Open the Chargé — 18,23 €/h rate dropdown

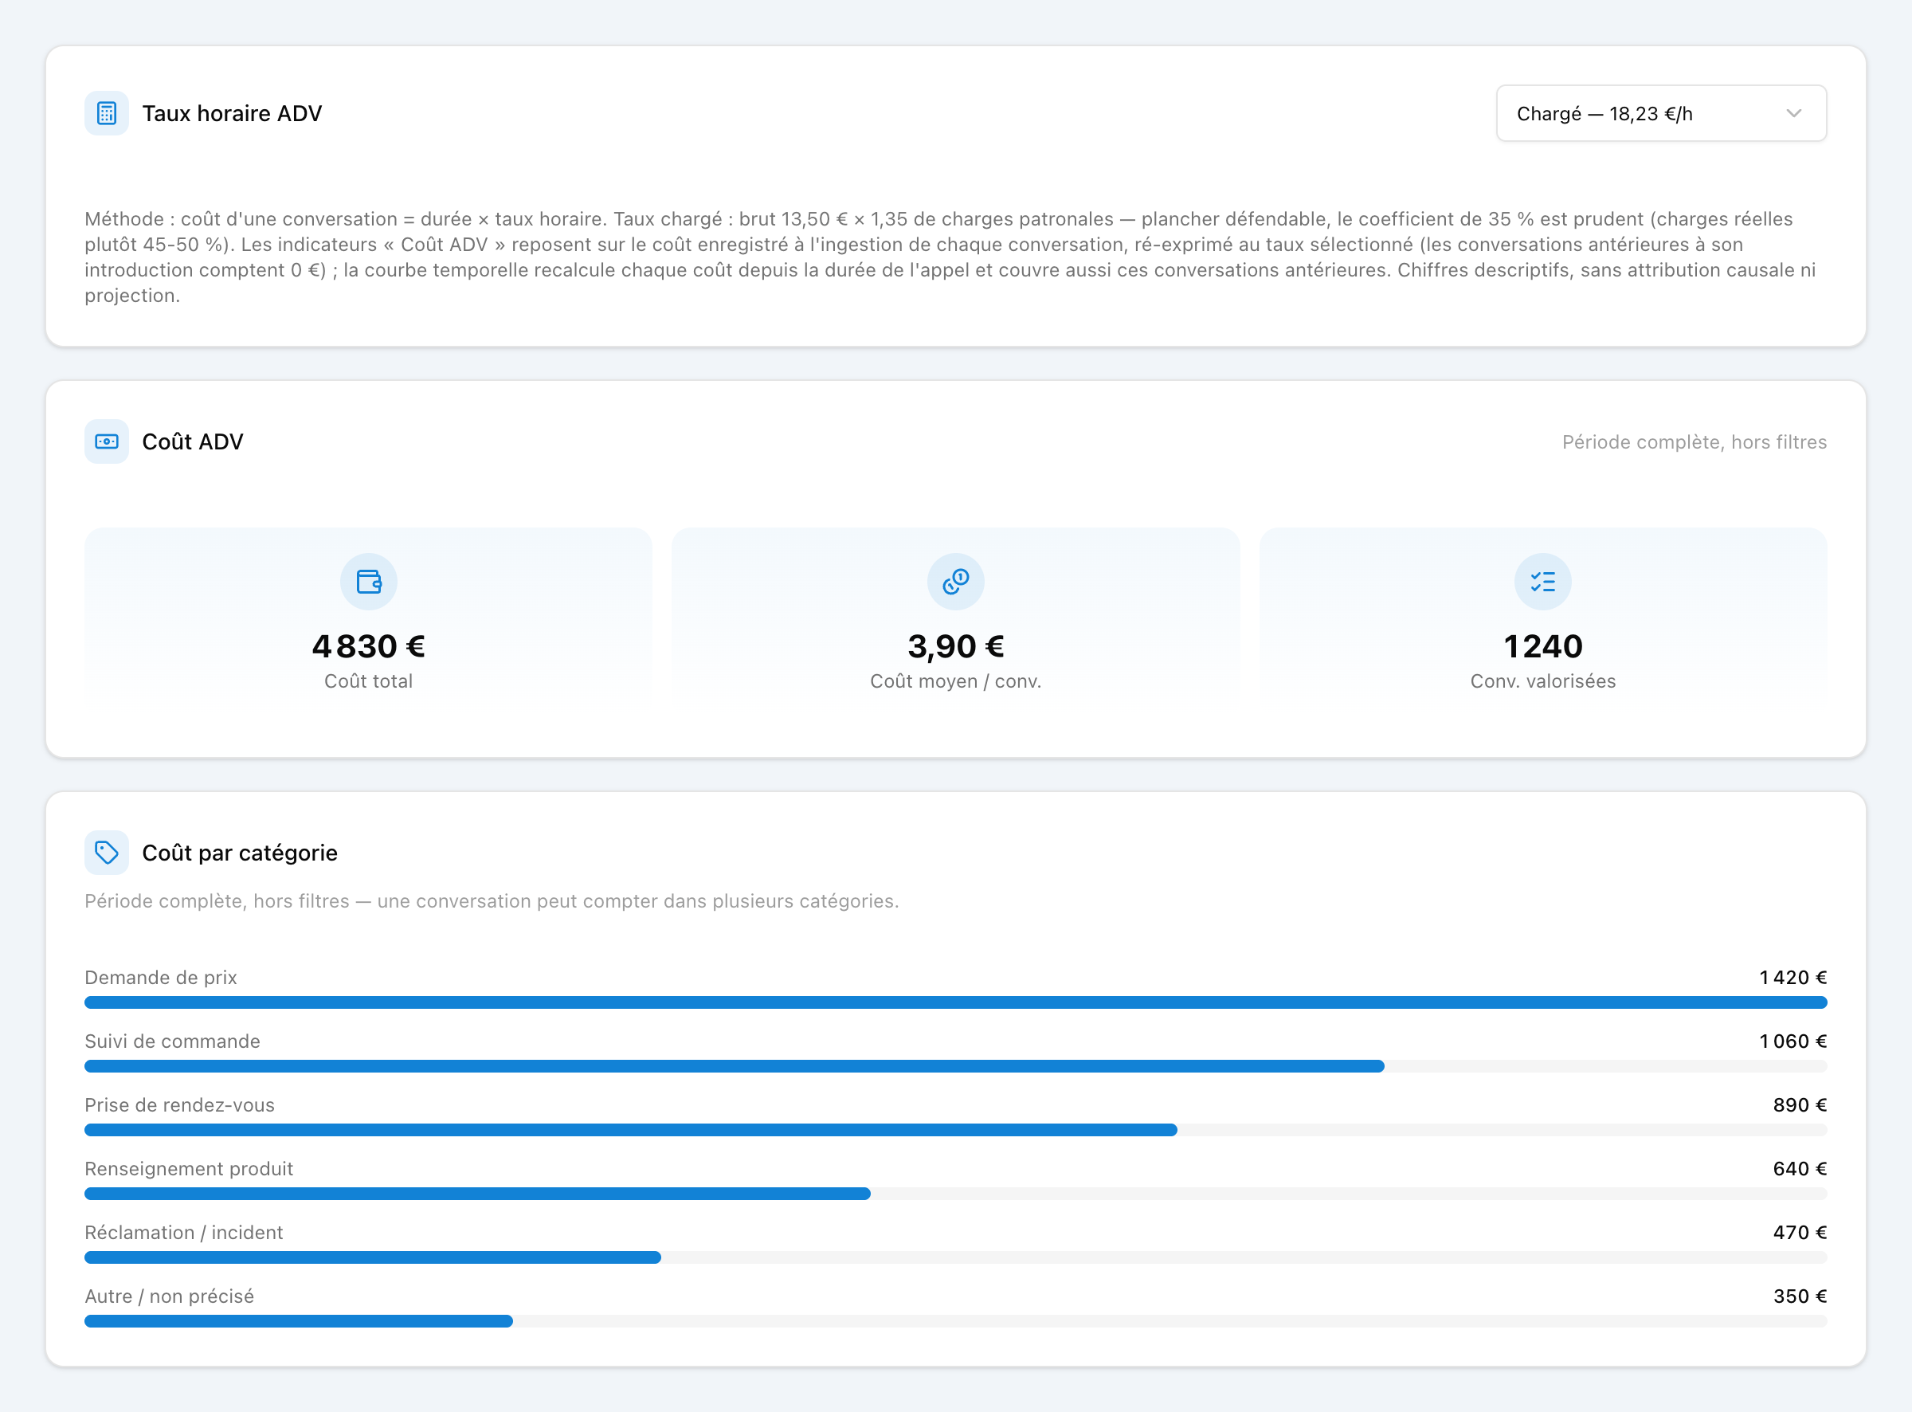pos(1661,113)
